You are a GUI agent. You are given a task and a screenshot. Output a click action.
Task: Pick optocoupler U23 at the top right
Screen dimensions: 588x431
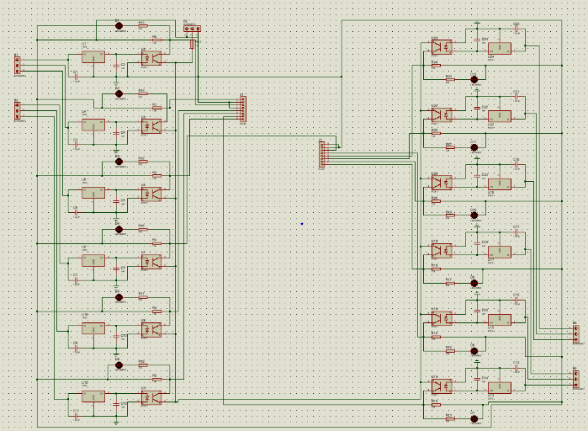[x=442, y=47]
